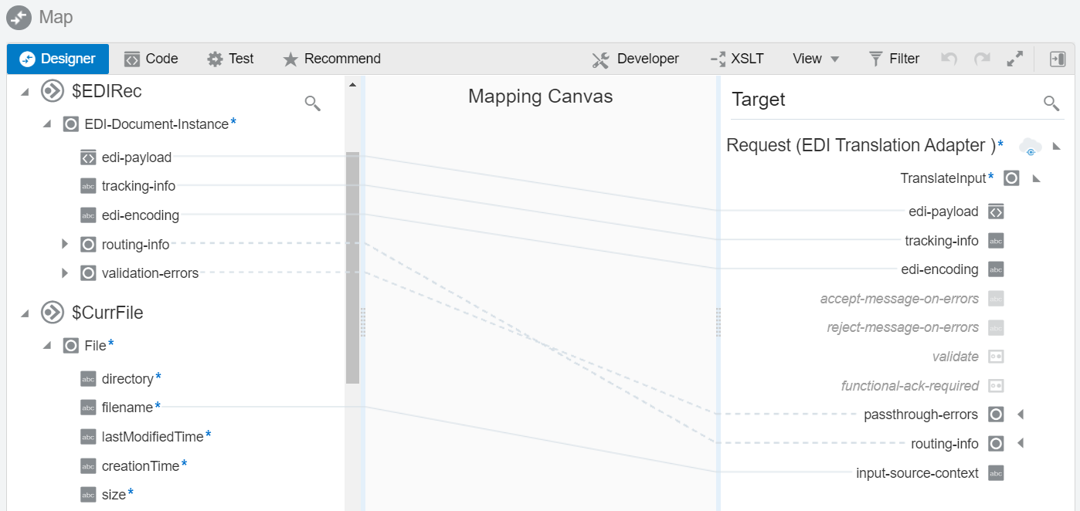Viewport: 1080px width, 511px height.
Task: Select the source edi-encoding element
Action: tap(141, 215)
